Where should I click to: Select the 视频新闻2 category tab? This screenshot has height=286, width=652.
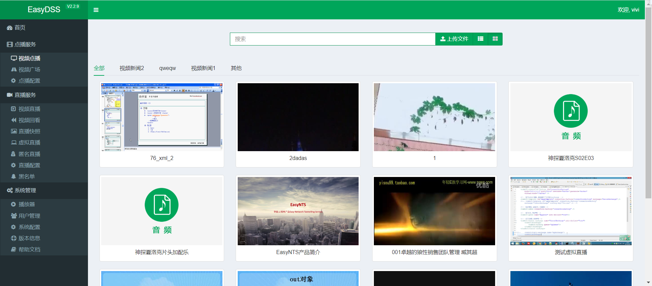pyautogui.click(x=131, y=68)
